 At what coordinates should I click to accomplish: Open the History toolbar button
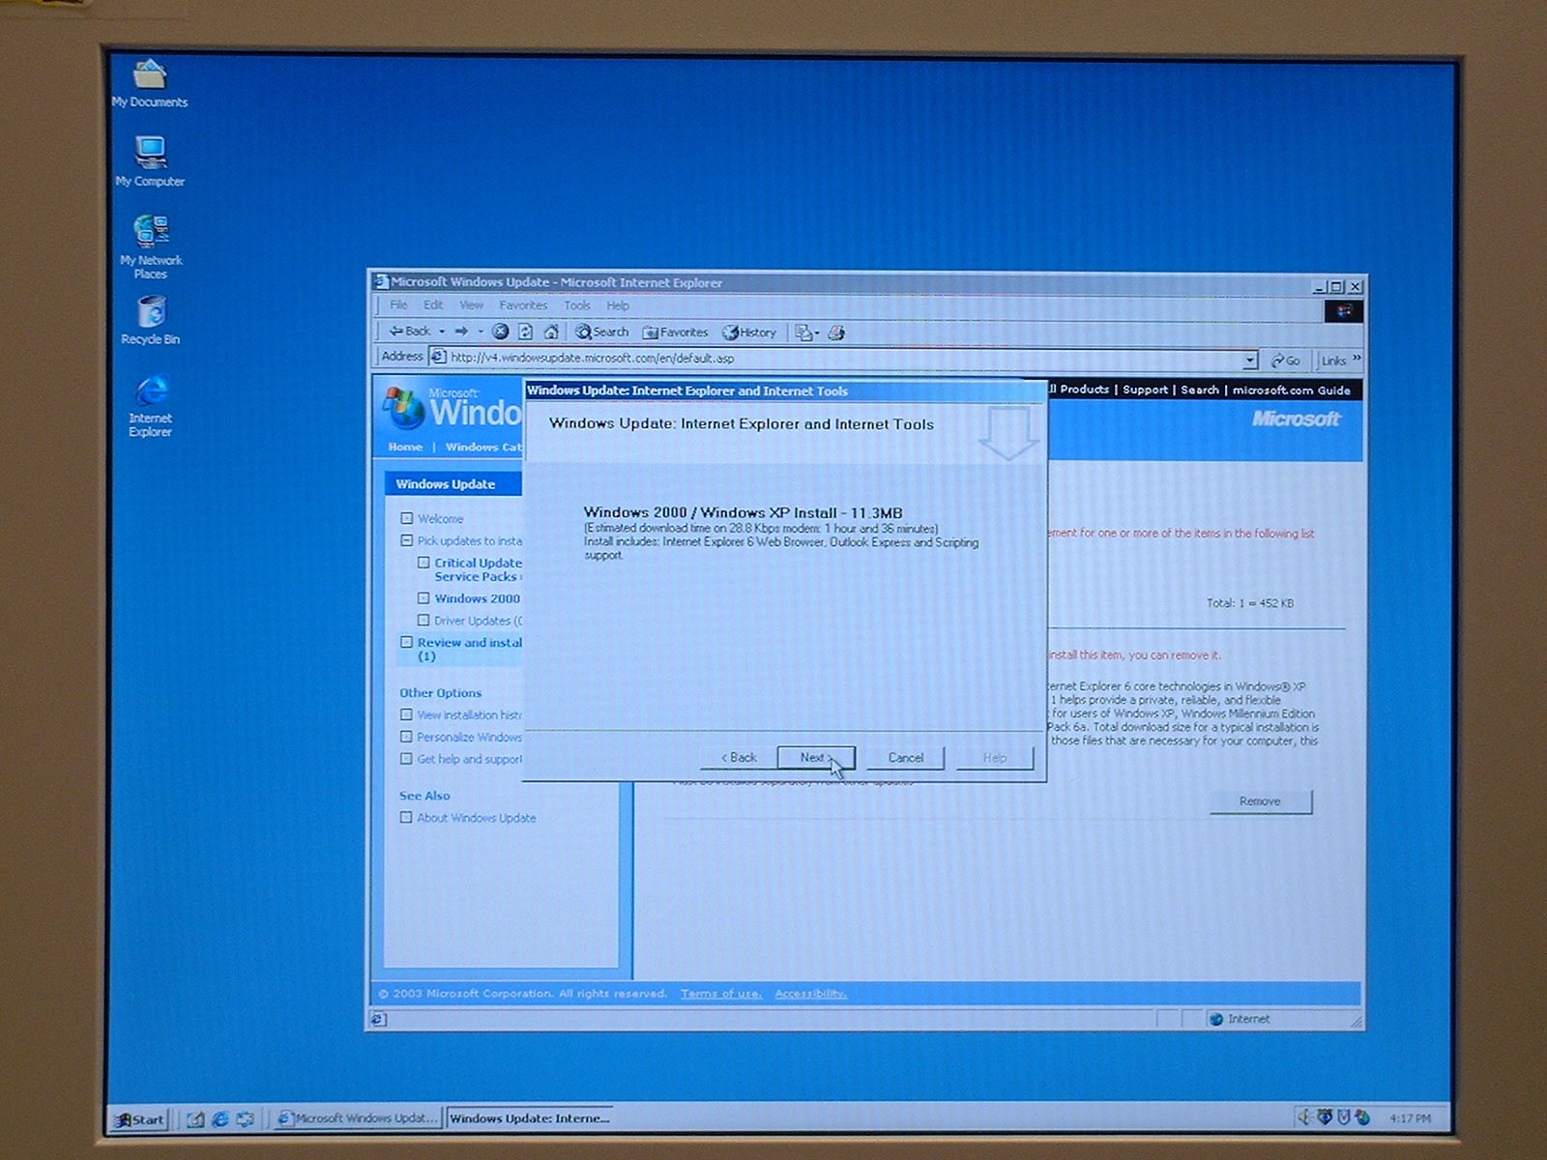[x=749, y=332]
